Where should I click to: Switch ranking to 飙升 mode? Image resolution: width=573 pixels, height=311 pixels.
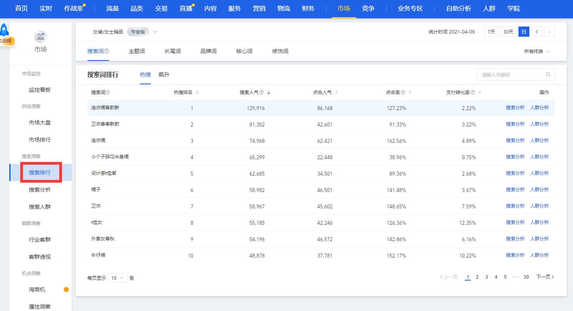coord(164,74)
